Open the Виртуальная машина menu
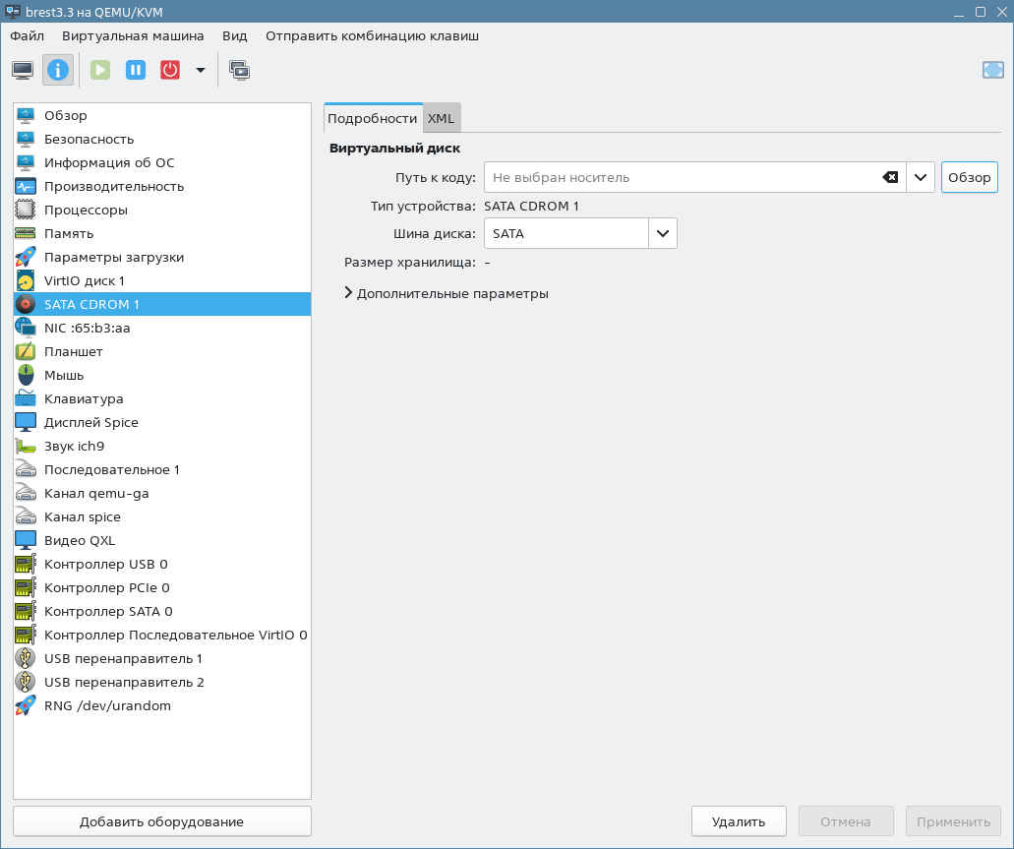The width and height of the screenshot is (1014, 849). pyautogui.click(x=133, y=35)
